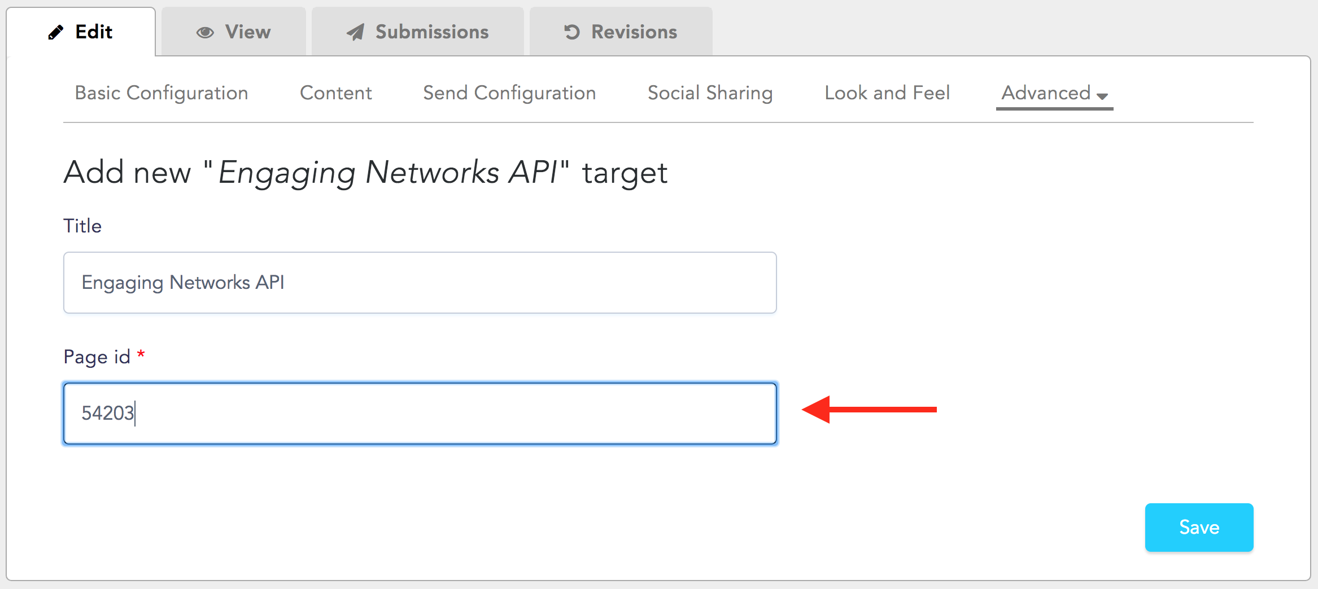The height and width of the screenshot is (589, 1318).
Task: Open the Edit tab
Action: point(81,32)
